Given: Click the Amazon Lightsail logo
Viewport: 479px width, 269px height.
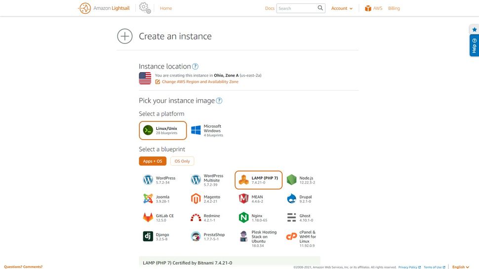Looking at the screenshot, I should point(104,8).
